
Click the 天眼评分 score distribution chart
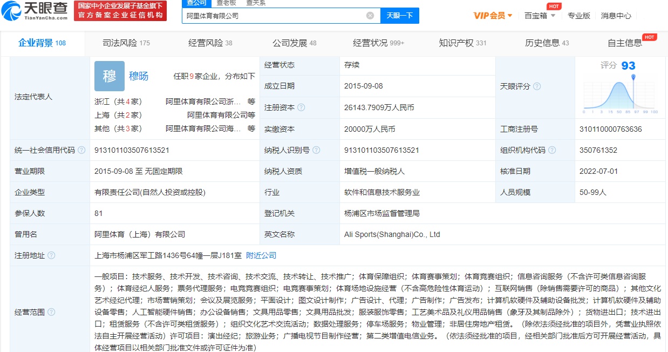coord(621,93)
